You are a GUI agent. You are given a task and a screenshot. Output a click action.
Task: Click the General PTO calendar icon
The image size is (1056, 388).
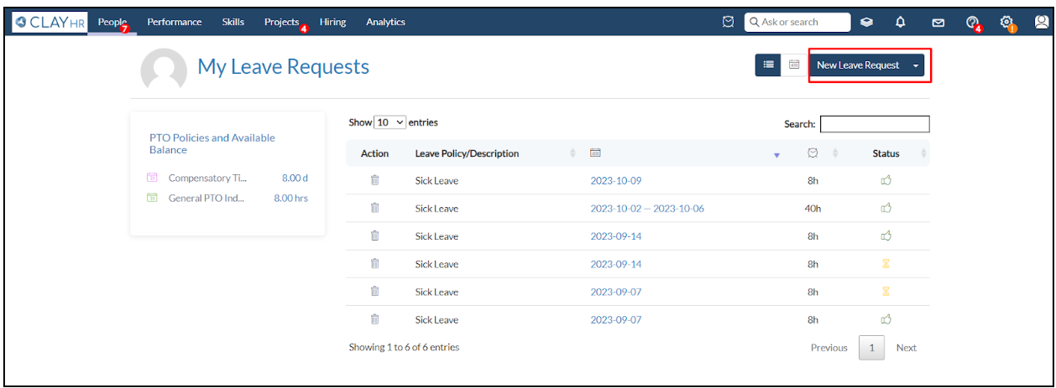152,198
